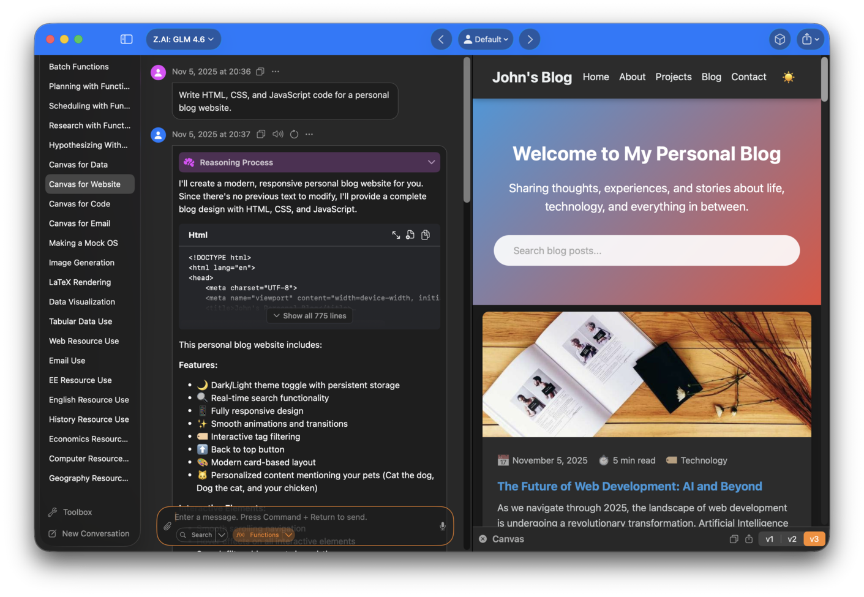Open the attachment paperclip icon
864x597 pixels.
(167, 525)
